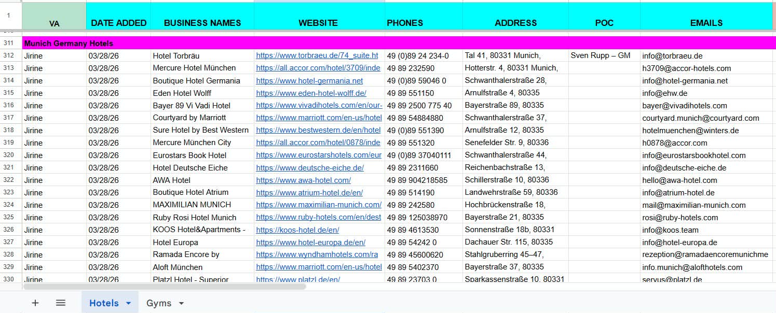Select the 49 89 2500 775 40 phone cell
The image size is (776, 313).
coord(424,105)
